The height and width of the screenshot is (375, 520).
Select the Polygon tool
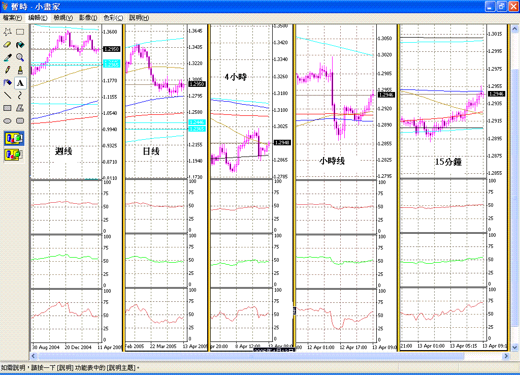point(20,108)
